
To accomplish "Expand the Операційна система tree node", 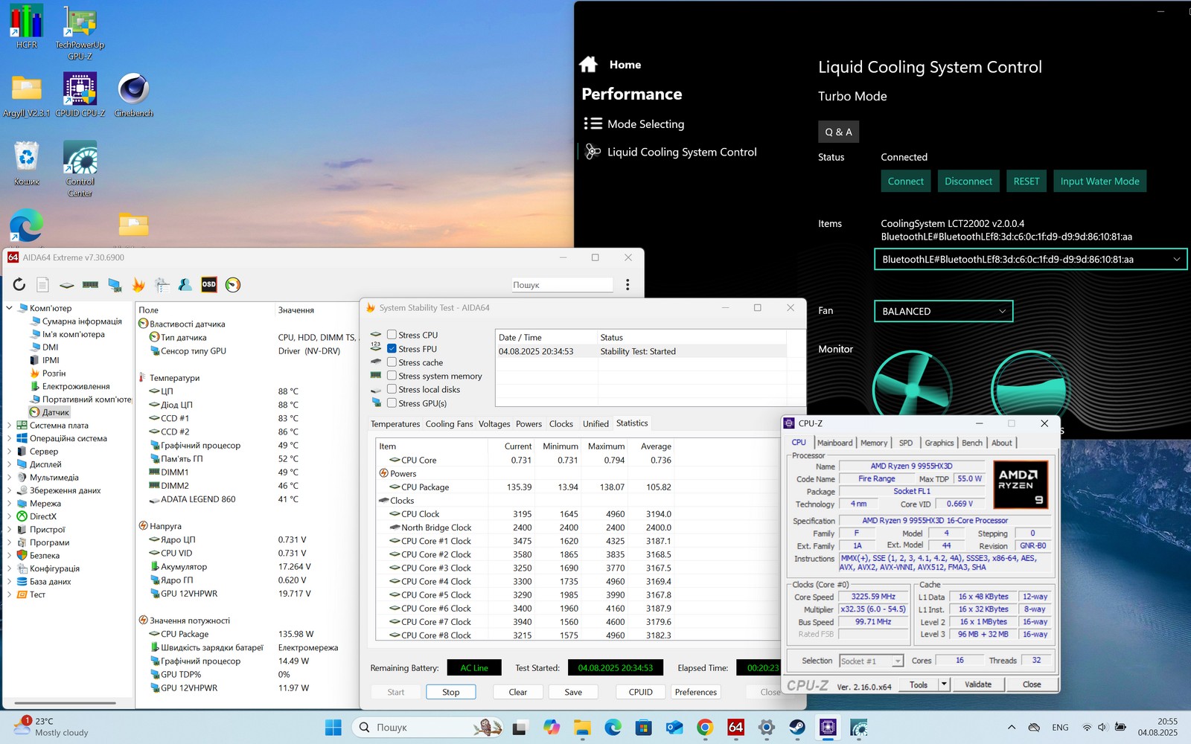I will point(10,438).
